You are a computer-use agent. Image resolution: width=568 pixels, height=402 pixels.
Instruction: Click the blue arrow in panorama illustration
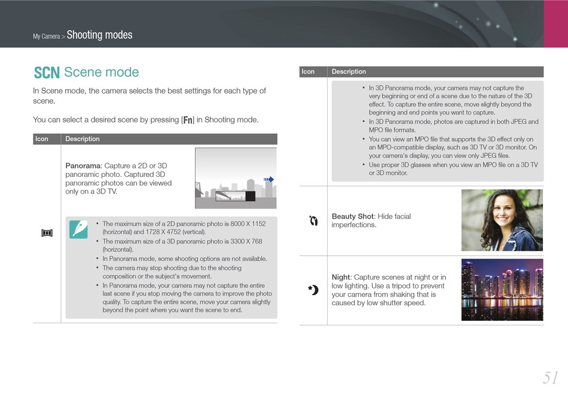(268, 179)
